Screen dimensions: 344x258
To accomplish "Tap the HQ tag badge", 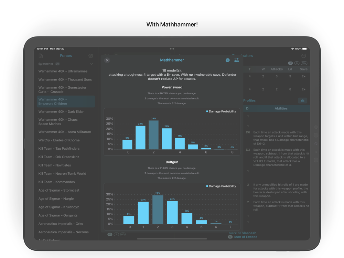I will point(123,235).
